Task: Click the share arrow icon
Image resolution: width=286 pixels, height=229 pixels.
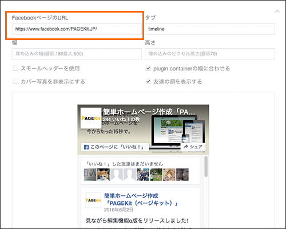Action: point(186,147)
